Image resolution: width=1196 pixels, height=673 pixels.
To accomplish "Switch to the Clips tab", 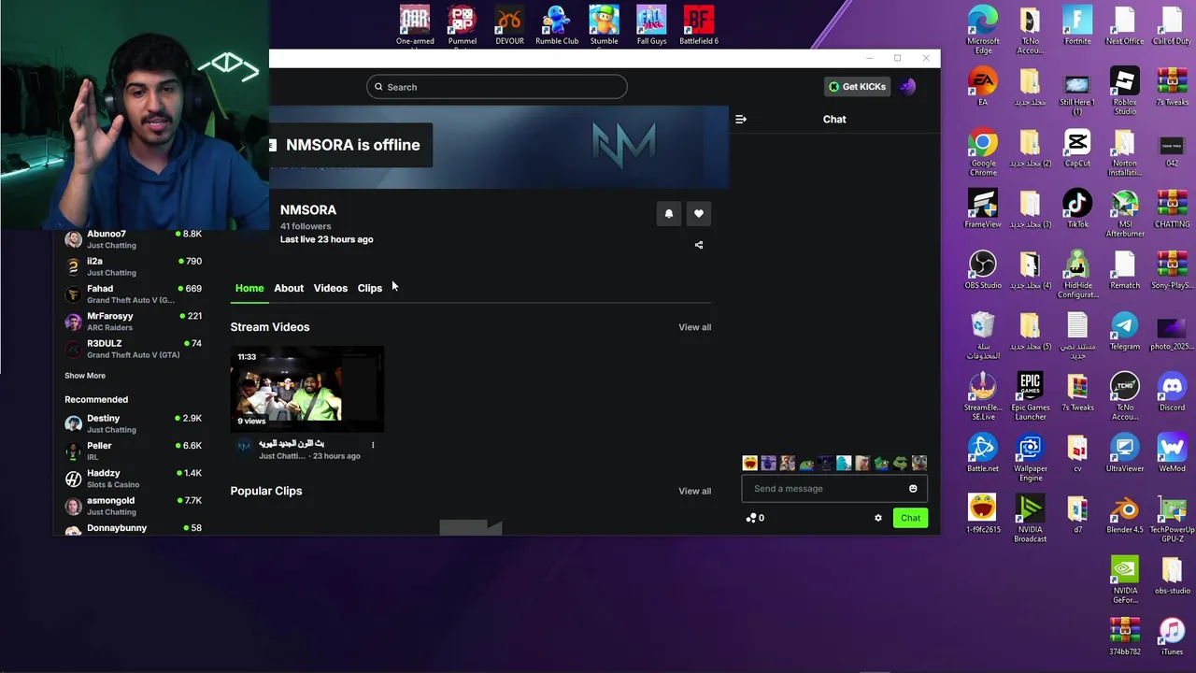I will 370,288.
